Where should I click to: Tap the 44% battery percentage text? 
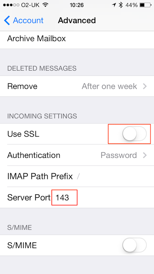pyautogui.click(x=132, y=5)
